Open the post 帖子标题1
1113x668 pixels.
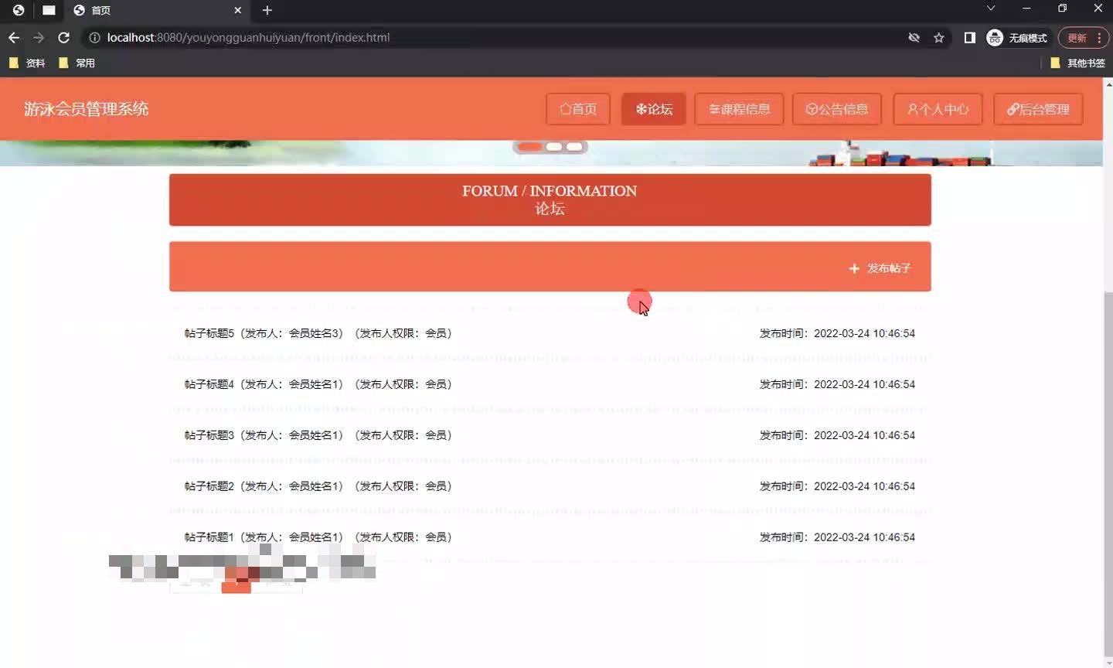207,537
